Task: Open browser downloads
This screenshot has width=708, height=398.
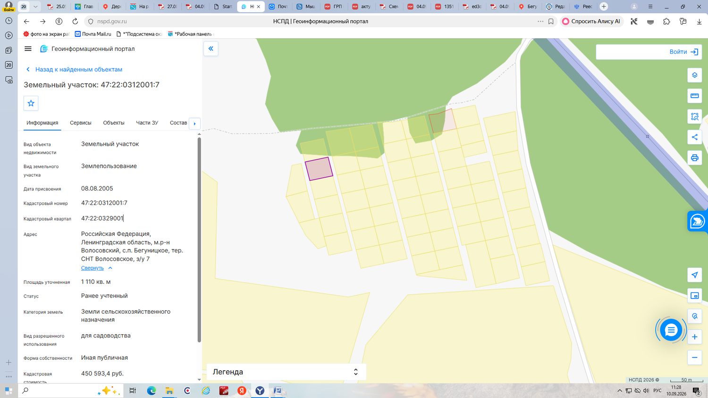Action: (x=699, y=21)
